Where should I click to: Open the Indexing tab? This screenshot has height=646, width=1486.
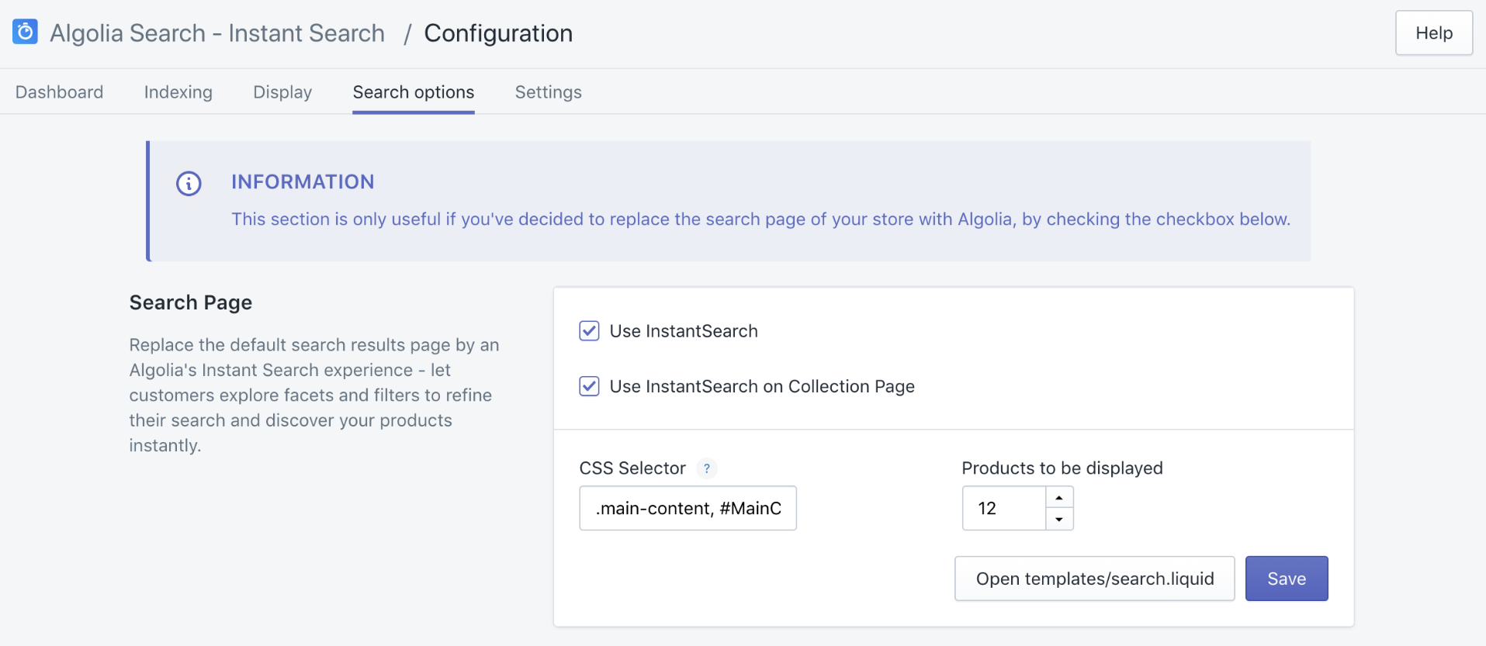178,92
